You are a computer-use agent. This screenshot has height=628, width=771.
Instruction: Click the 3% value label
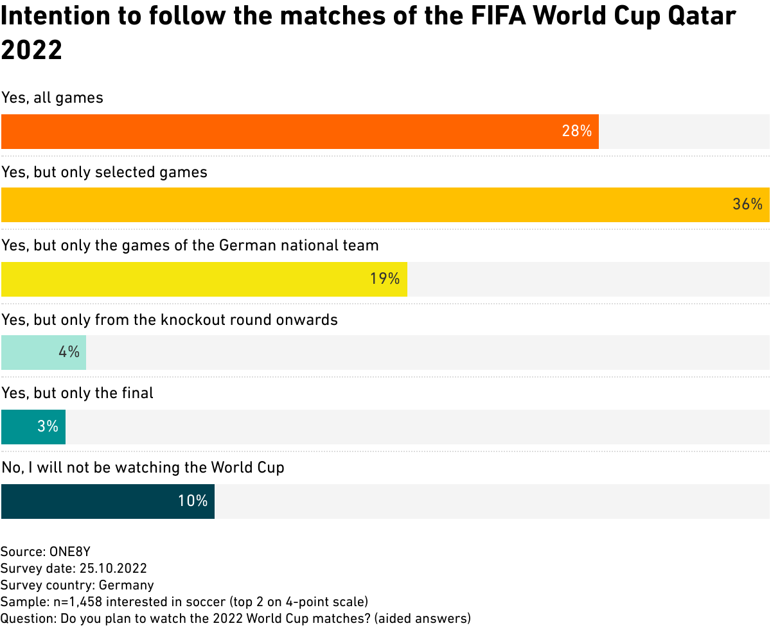pos(48,426)
